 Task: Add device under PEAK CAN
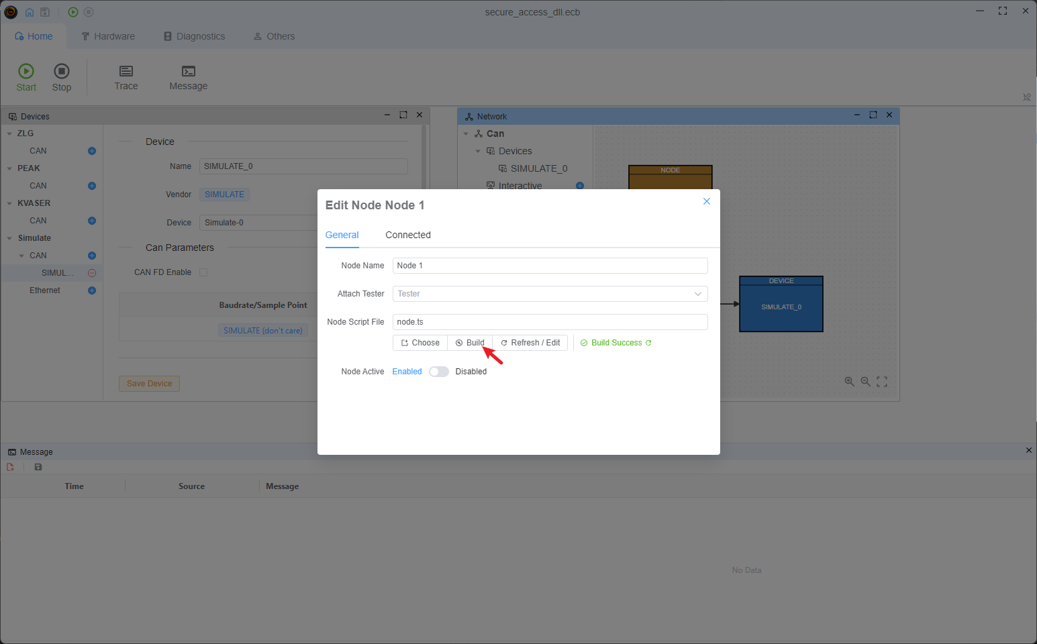pos(92,186)
